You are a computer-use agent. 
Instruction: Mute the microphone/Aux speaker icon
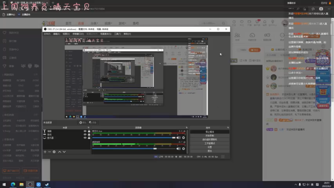pos(178,138)
